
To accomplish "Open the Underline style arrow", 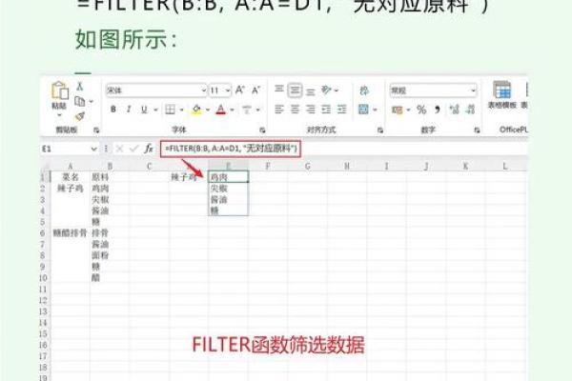I will (x=155, y=110).
